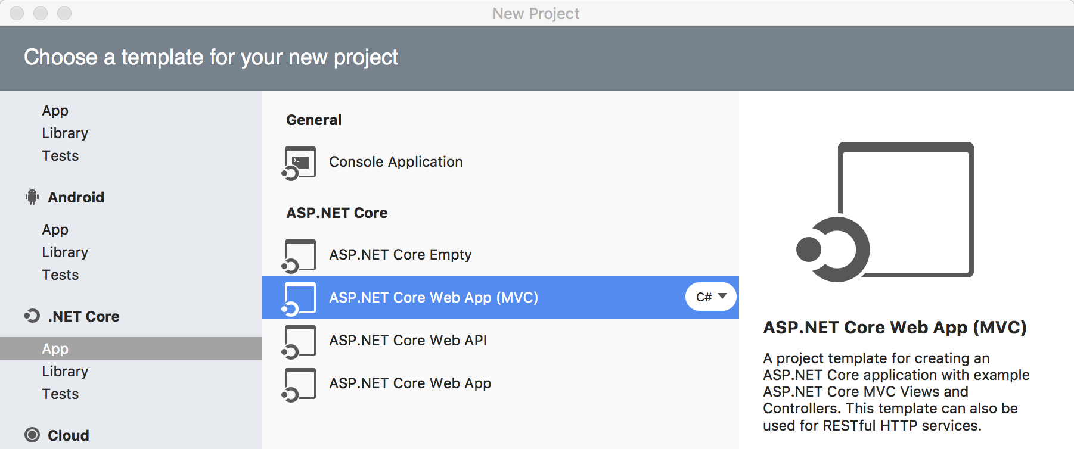Click the Android robot icon in sidebar
This screenshot has width=1074, height=449.
tap(32, 197)
